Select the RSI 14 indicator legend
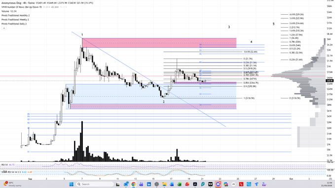The width and height of the screenshot is (335, 188). [8, 165]
